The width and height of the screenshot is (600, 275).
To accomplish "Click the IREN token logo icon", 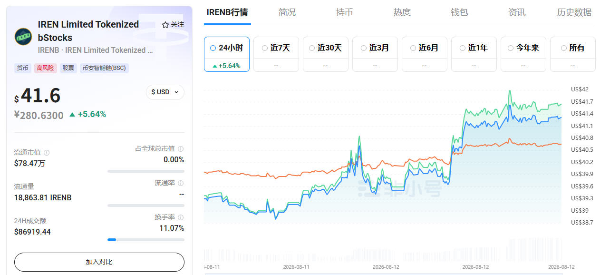I will click(x=23, y=37).
